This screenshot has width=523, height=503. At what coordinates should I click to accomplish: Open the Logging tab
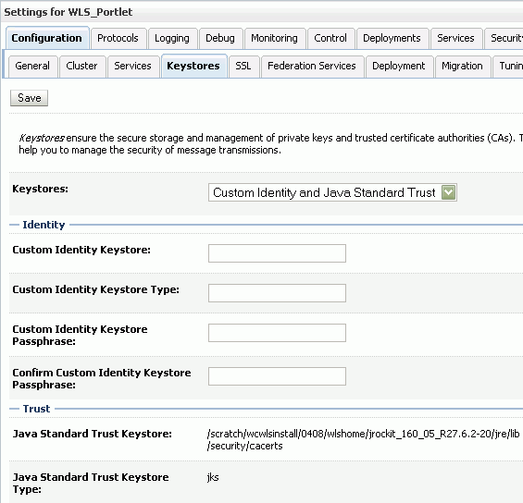(172, 38)
